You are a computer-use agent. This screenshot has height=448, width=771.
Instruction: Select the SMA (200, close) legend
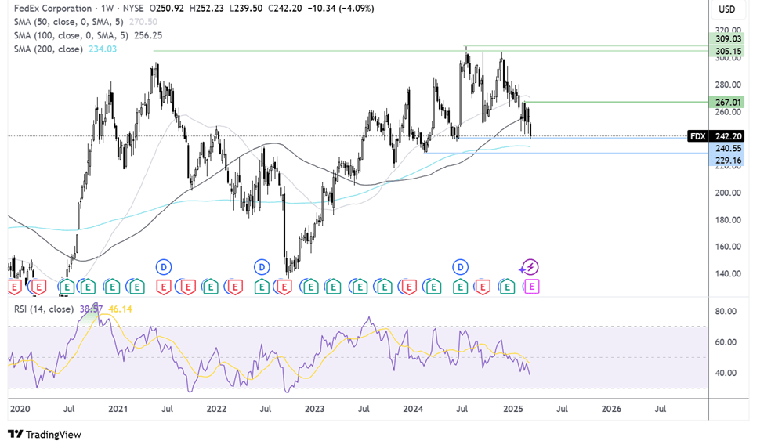pyautogui.click(x=49, y=49)
